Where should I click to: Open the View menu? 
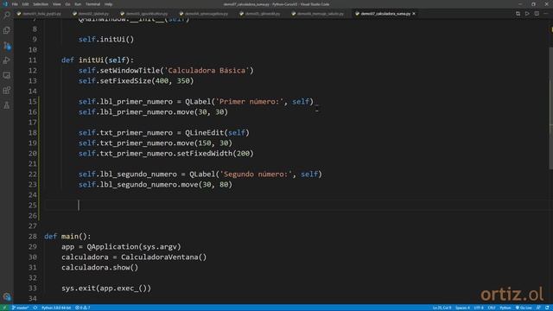point(56,4)
